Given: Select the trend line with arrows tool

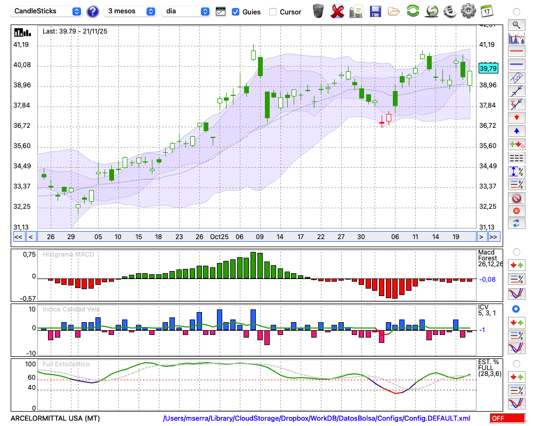Looking at the screenshot, I should [x=516, y=91].
